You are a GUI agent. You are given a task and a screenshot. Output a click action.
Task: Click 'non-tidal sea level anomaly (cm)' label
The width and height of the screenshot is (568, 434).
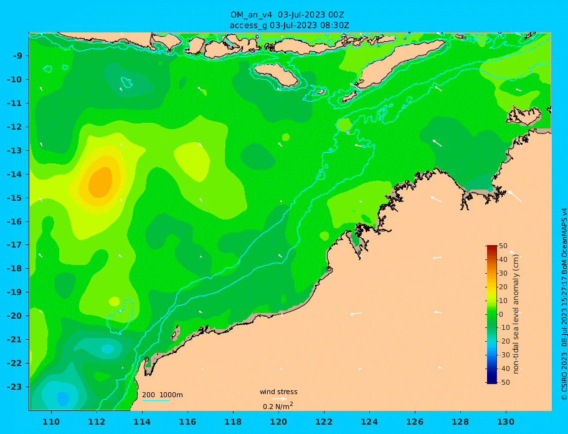point(516,314)
